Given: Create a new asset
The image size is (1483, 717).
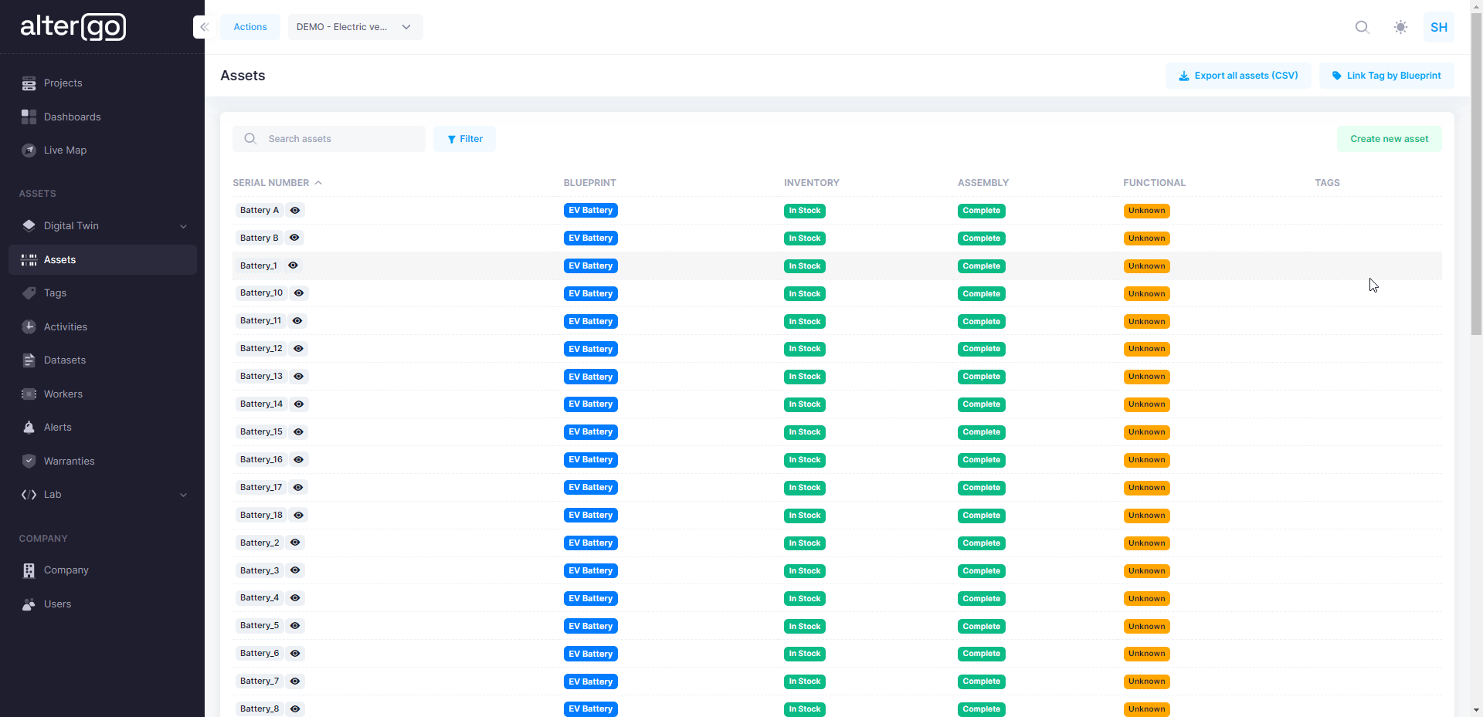Looking at the screenshot, I should [x=1389, y=139].
